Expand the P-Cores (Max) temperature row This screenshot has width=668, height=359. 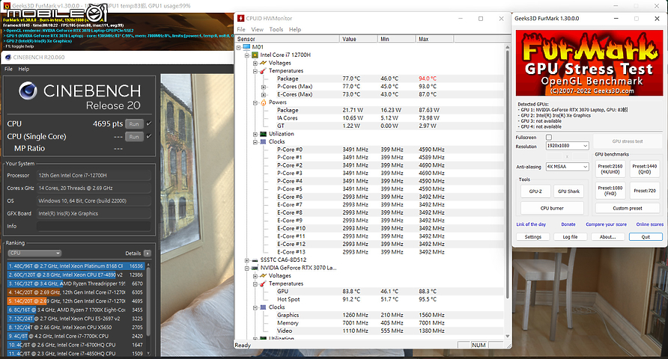coord(264,87)
